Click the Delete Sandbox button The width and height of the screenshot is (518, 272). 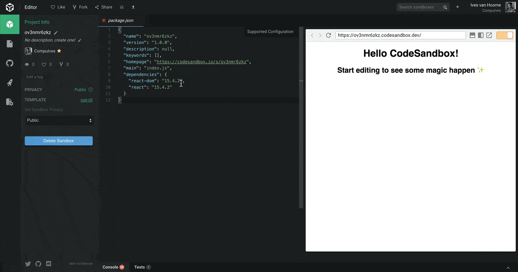pyautogui.click(x=59, y=141)
